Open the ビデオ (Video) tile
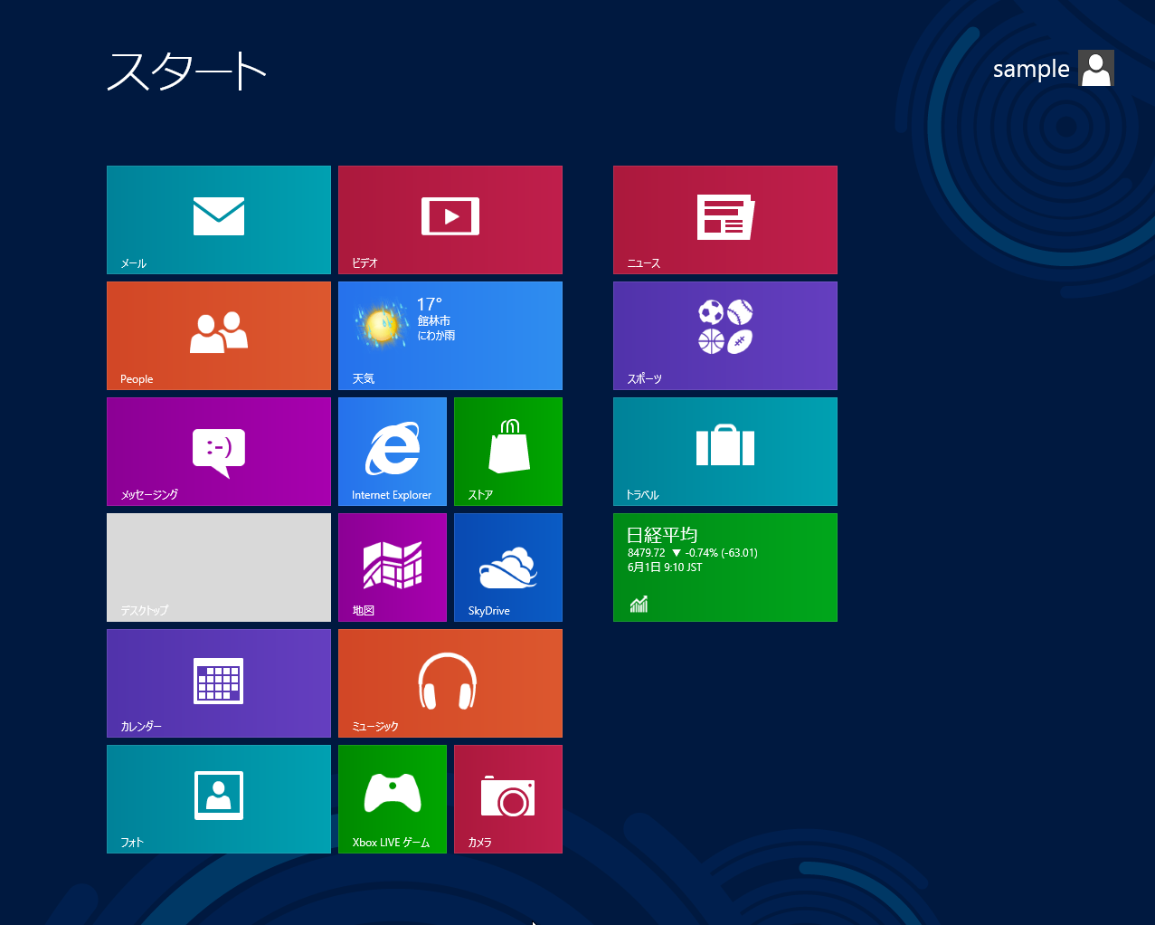 click(450, 220)
